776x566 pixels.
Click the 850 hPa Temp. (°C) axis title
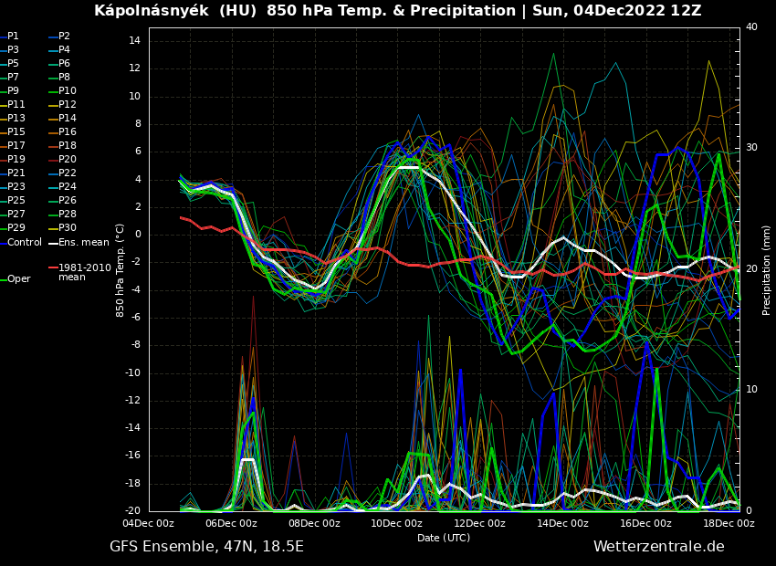(x=121, y=269)
